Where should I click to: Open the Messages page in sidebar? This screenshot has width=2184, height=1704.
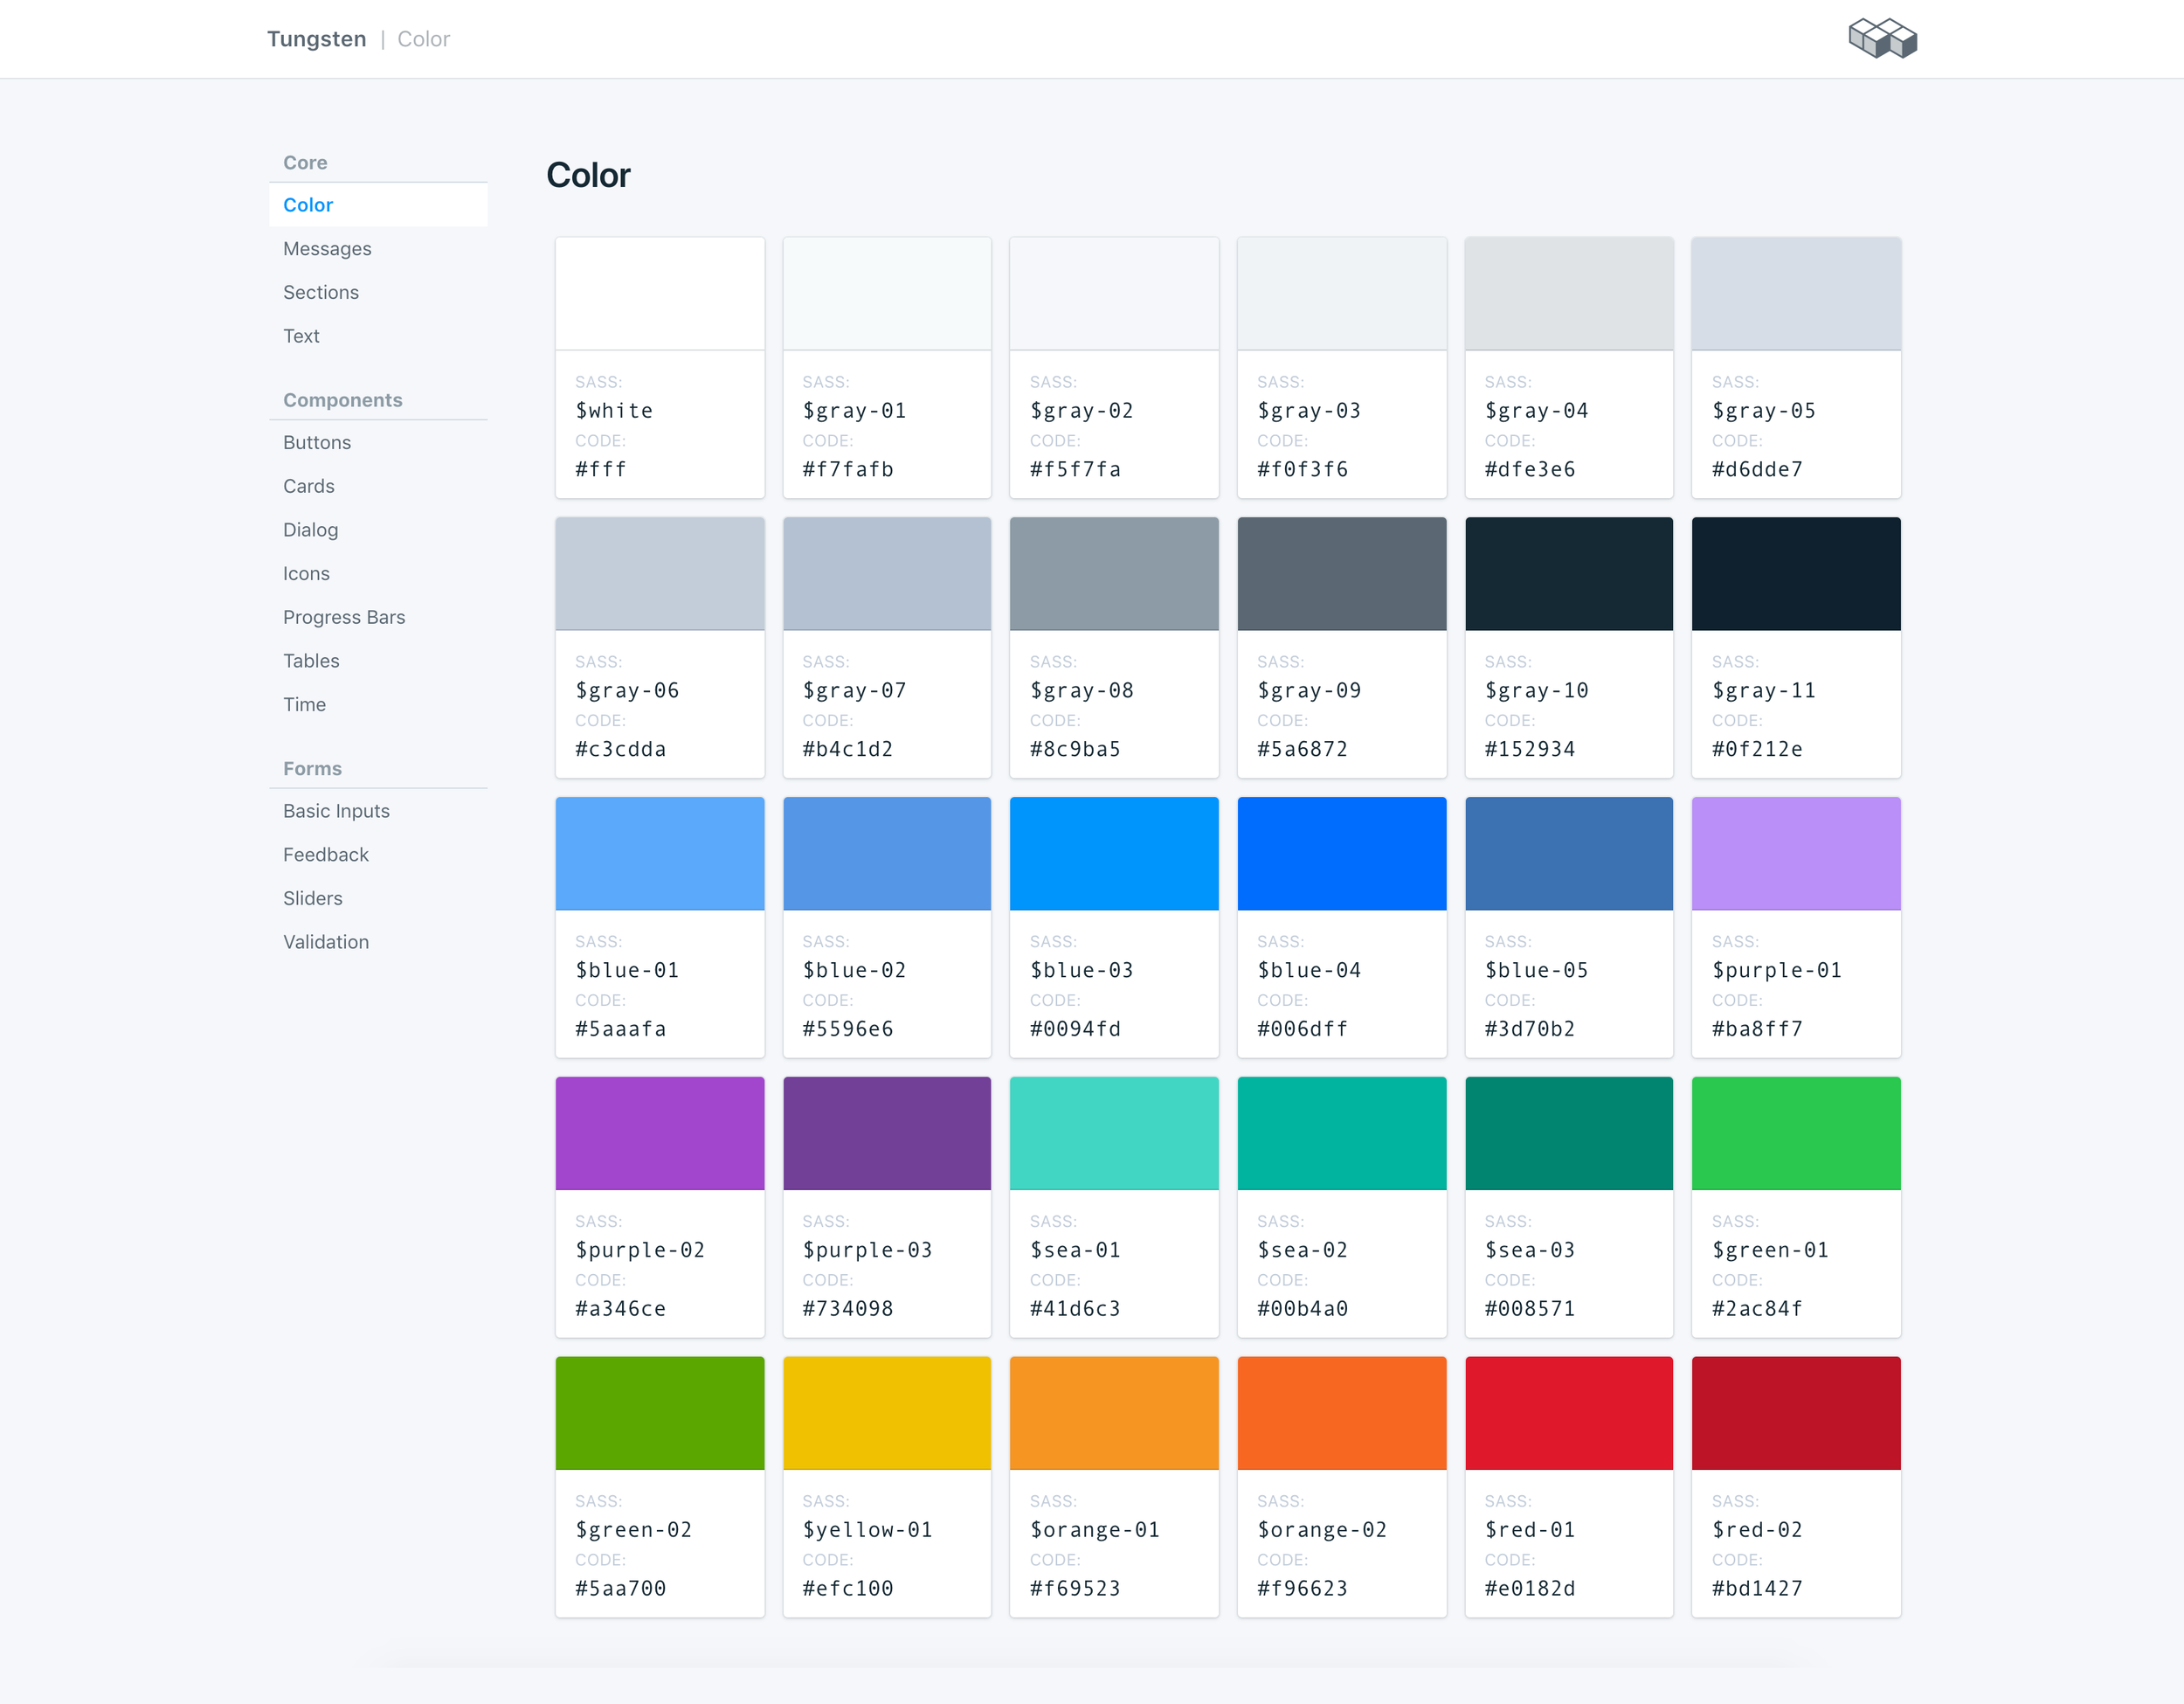(x=327, y=249)
